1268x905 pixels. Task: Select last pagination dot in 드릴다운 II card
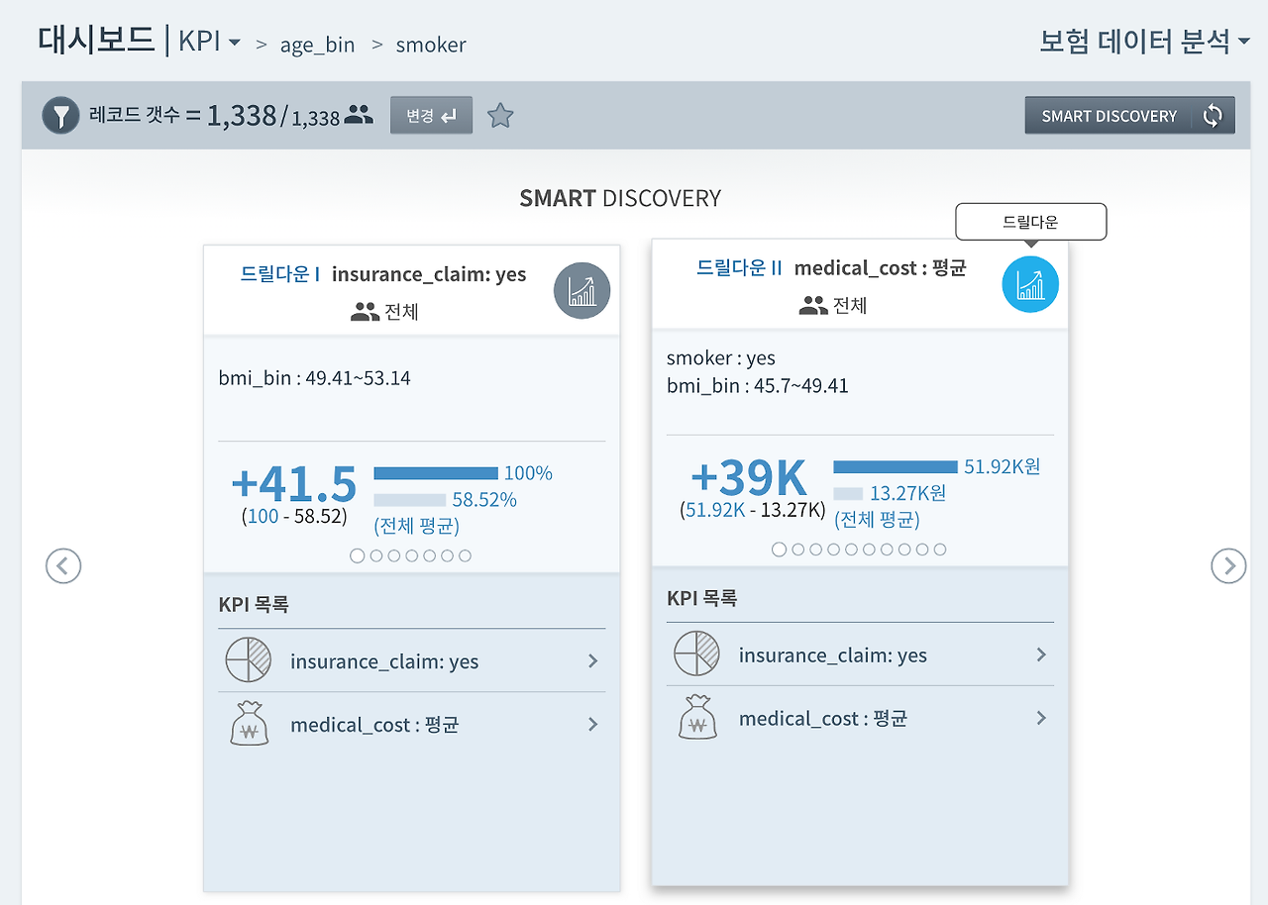940,550
